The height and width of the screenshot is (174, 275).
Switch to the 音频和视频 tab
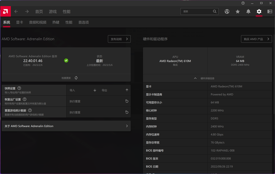pos(38,22)
